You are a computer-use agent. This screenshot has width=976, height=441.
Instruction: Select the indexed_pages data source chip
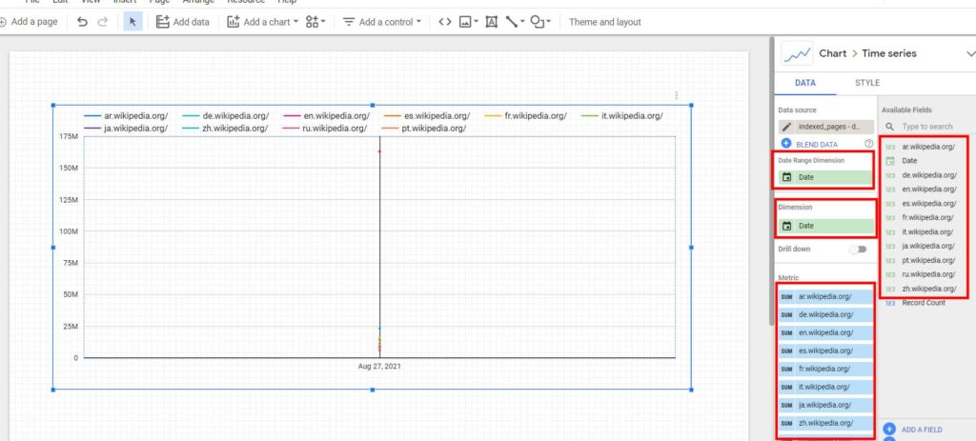pos(826,127)
